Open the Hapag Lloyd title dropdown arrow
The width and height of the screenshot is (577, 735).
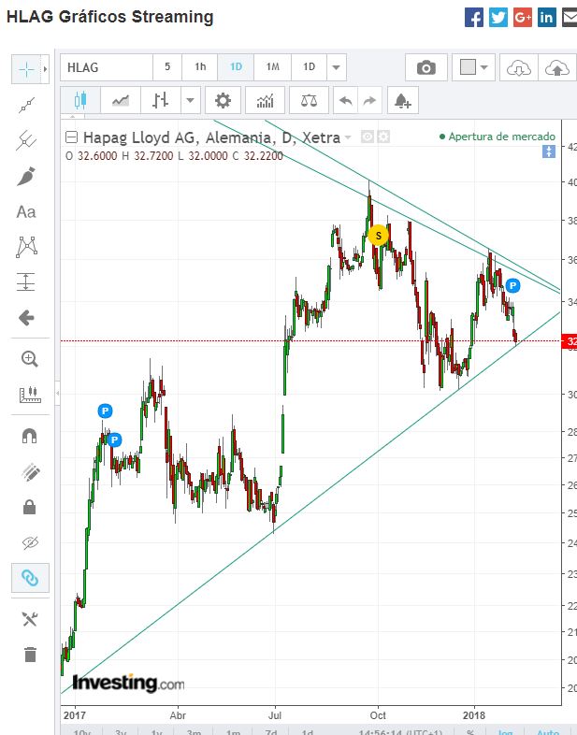click(x=348, y=137)
